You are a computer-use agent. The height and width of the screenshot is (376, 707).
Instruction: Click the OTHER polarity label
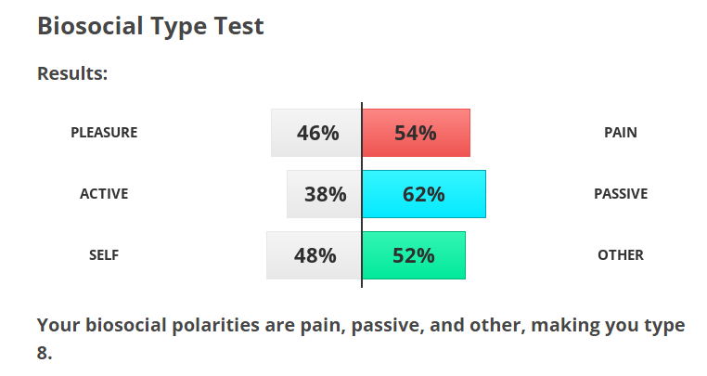click(x=621, y=255)
